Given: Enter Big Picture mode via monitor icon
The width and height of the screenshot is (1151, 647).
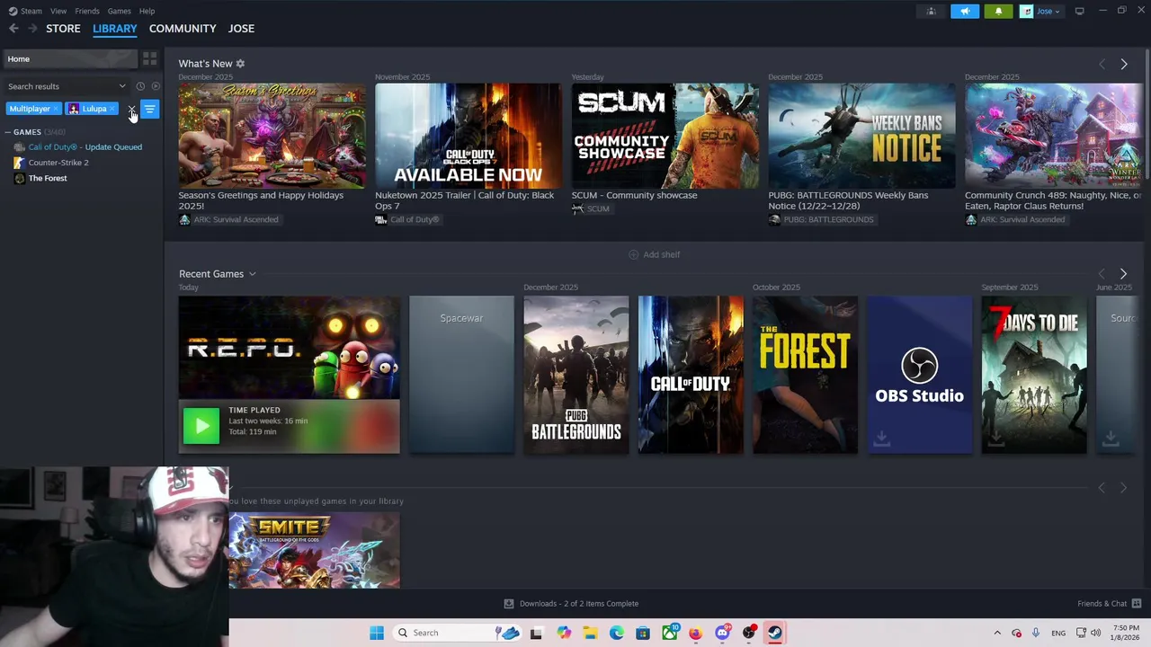Looking at the screenshot, I should pos(1079,11).
